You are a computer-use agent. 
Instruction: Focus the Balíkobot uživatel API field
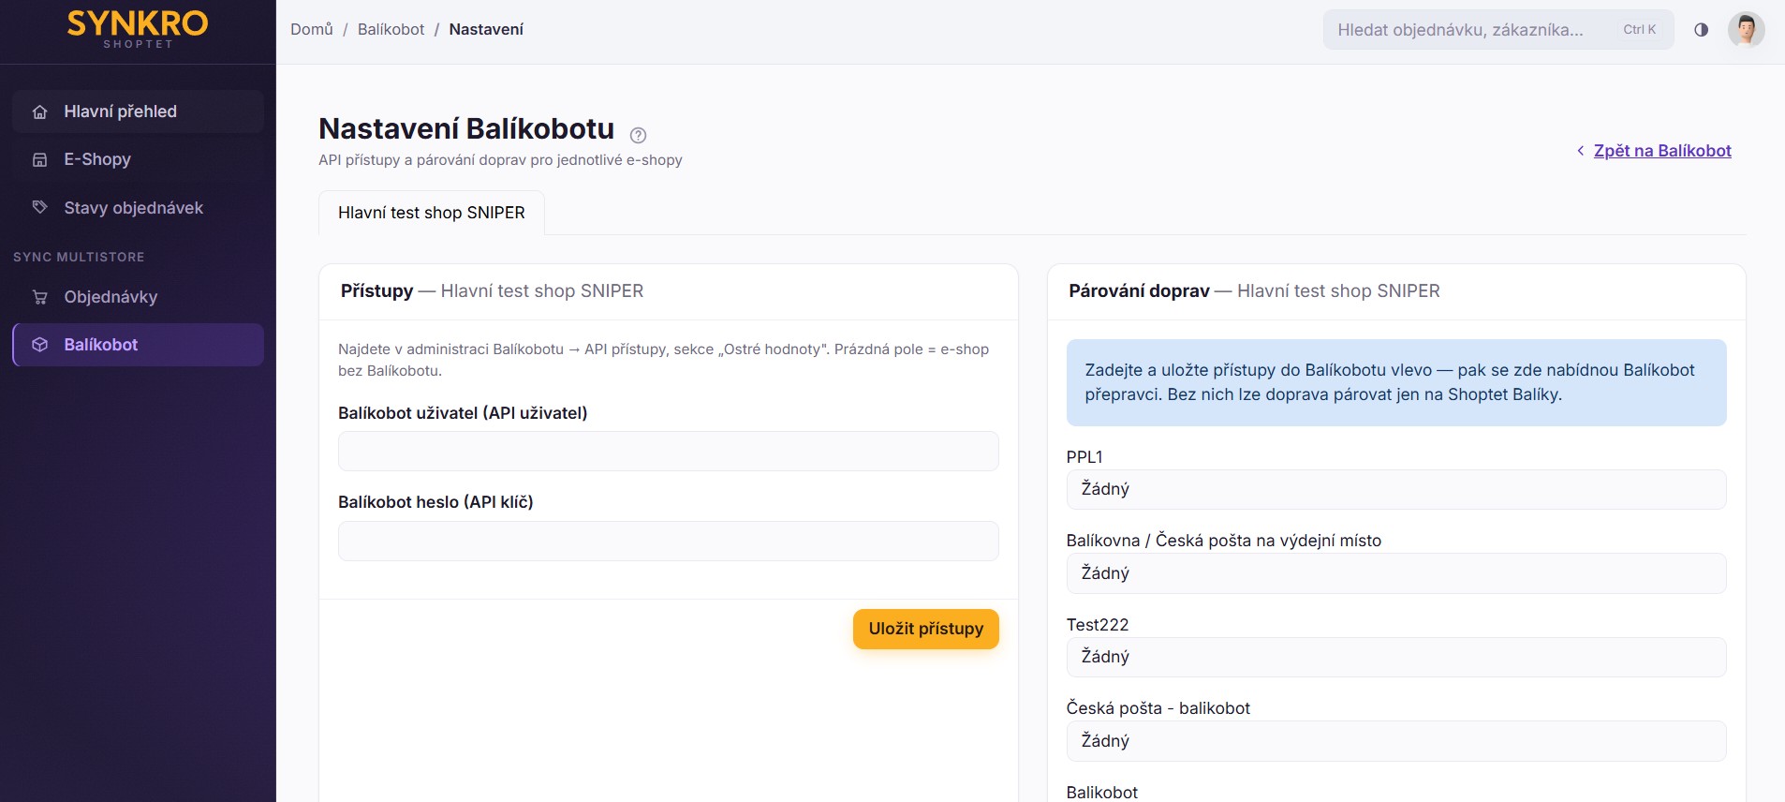click(668, 451)
